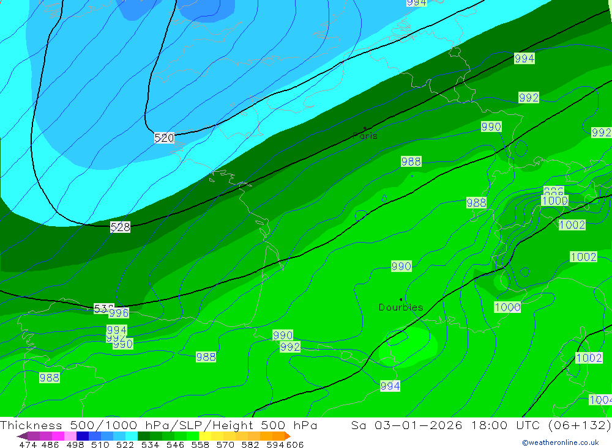Screen dimensions: 612x448
Task: Click the purple left arrow of colorbar
Action: 22,436
